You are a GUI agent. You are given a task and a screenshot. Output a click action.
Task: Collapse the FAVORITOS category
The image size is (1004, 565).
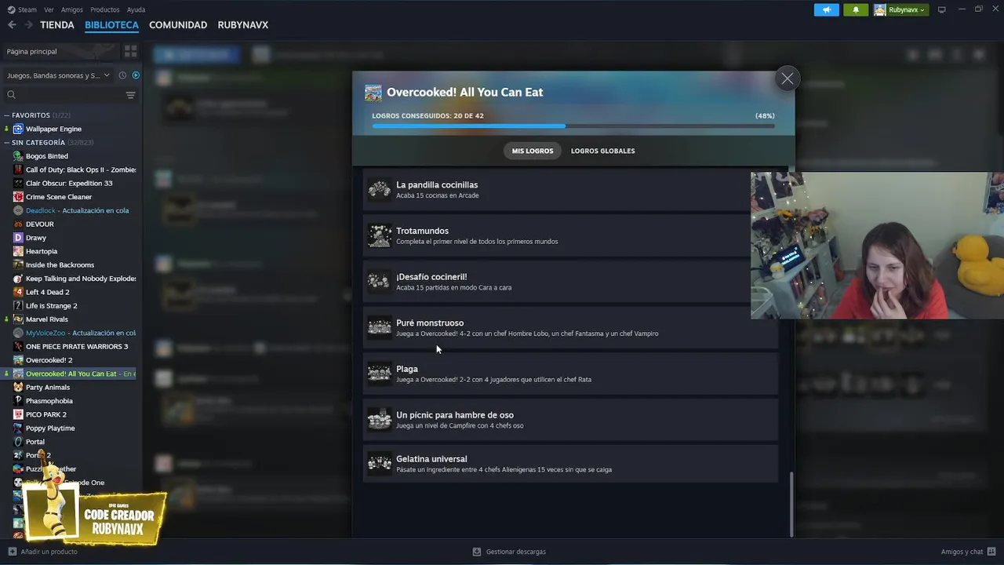coord(6,115)
